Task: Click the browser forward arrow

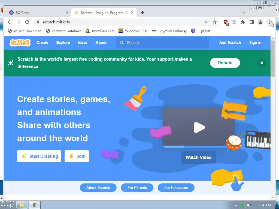Action: coord(19,22)
